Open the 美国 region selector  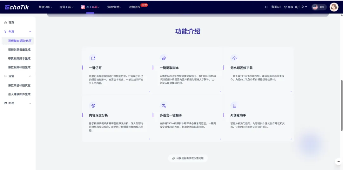[x=319, y=7]
